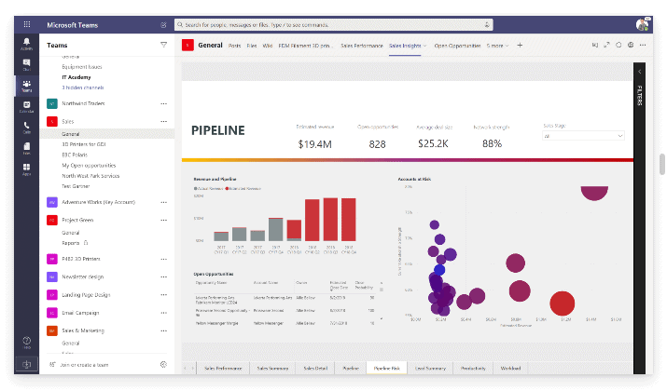Open the filter funnel in Teams list
The width and height of the screenshot is (667, 391).
click(x=164, y=45)
